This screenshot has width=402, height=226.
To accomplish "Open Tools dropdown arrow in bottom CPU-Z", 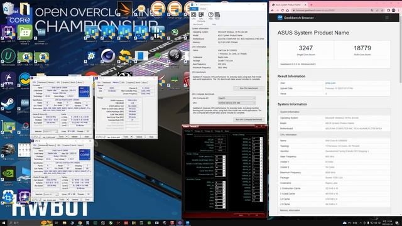I will point(67,200).
